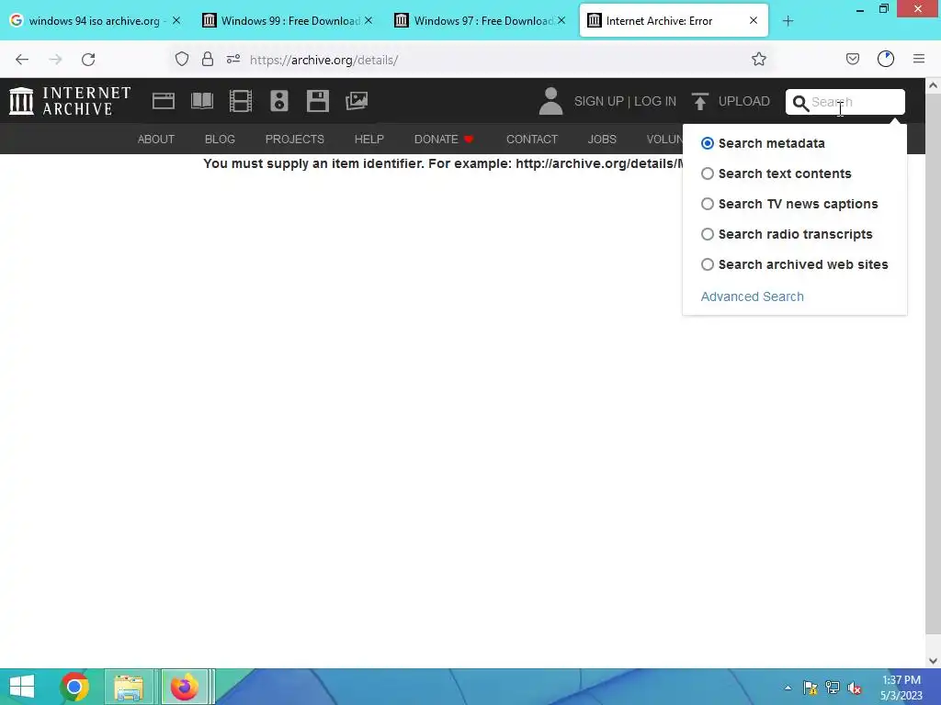Open the Pocket save icon
The width and height of the screenshot is (941, 705).
click(x=853, y=59)
